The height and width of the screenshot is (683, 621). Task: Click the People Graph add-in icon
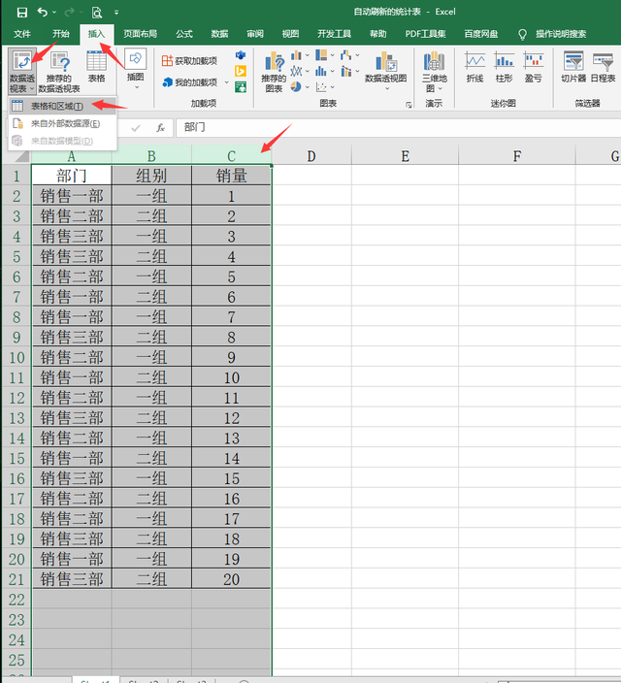(241, 87)
